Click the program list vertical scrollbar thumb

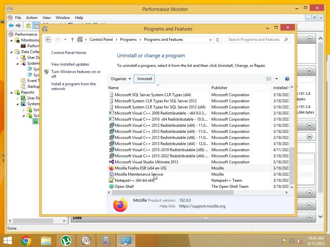(292, 165)
